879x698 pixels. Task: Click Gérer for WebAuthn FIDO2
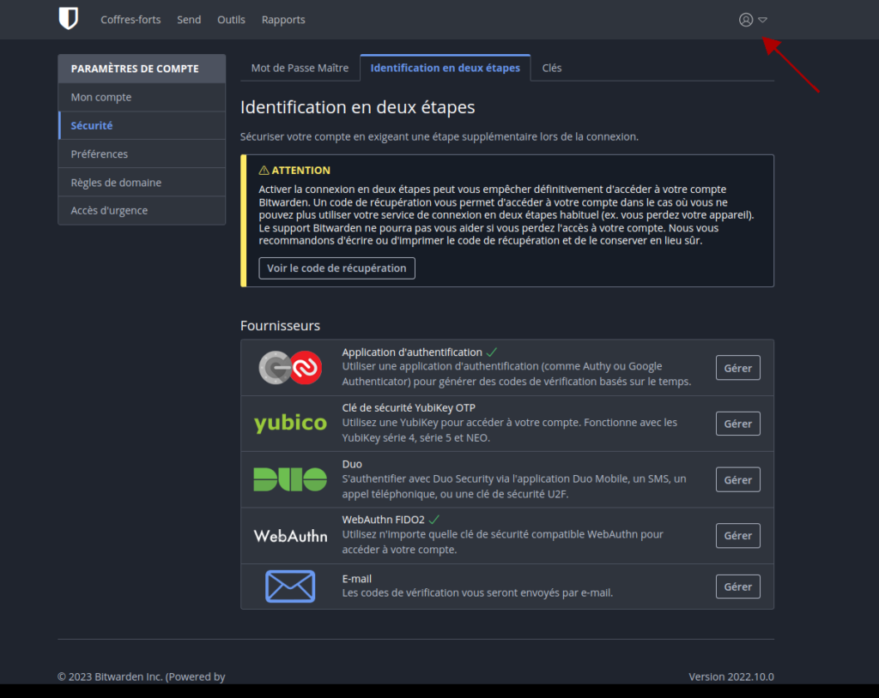point(737,536)
